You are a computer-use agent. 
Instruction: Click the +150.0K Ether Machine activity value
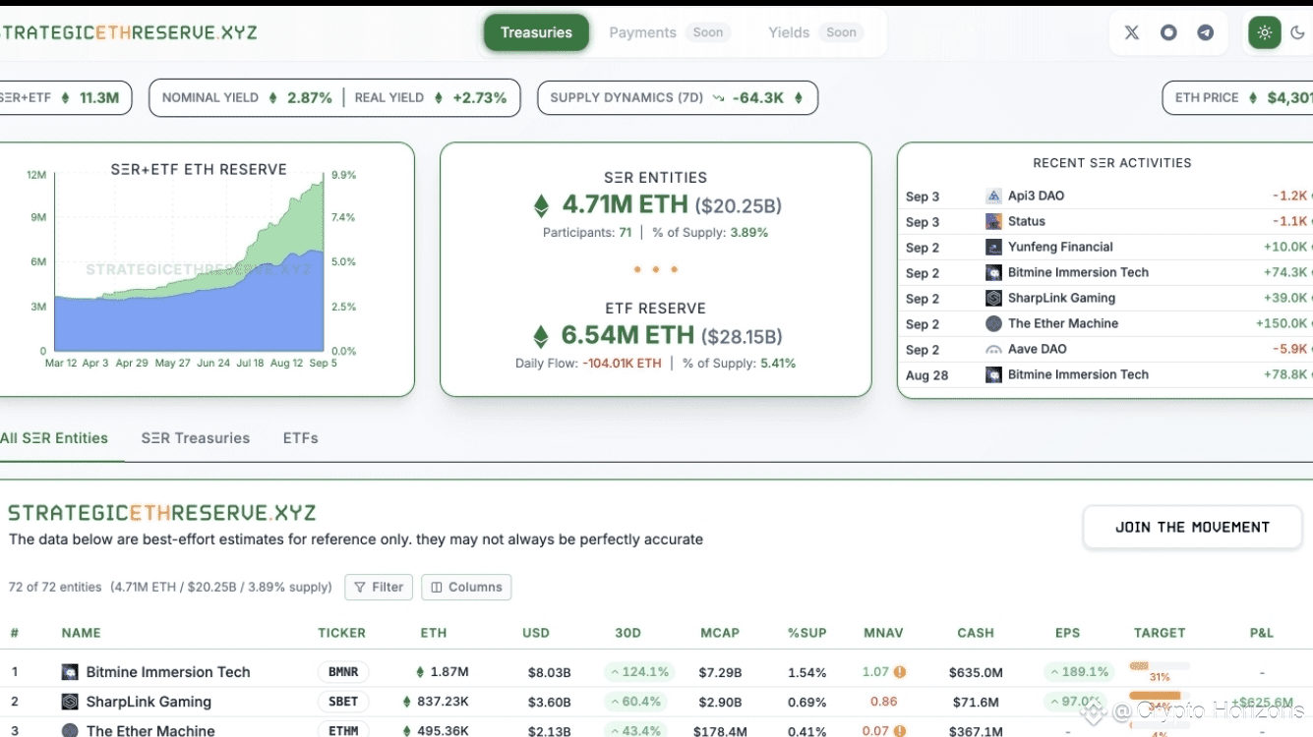click(1282, 323)
